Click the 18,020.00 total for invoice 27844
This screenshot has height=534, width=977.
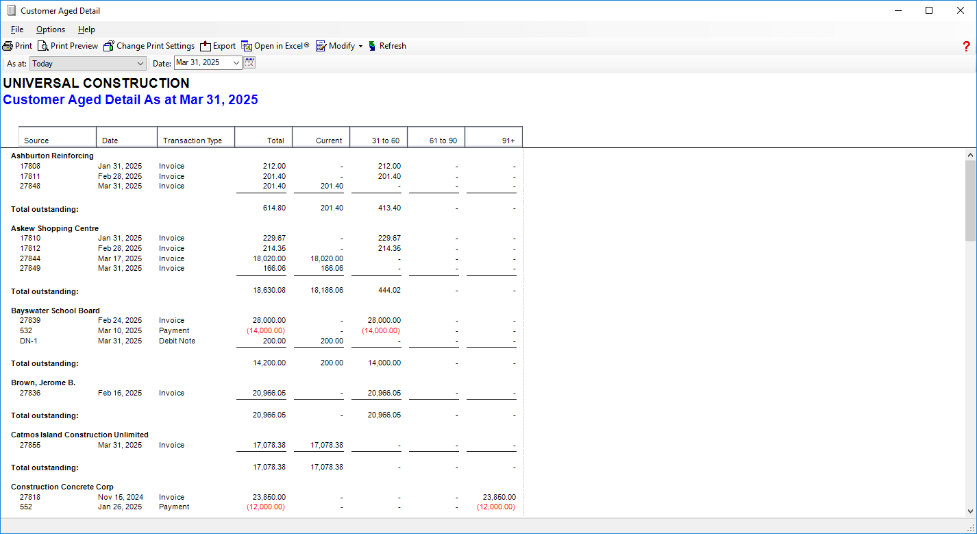269,258
